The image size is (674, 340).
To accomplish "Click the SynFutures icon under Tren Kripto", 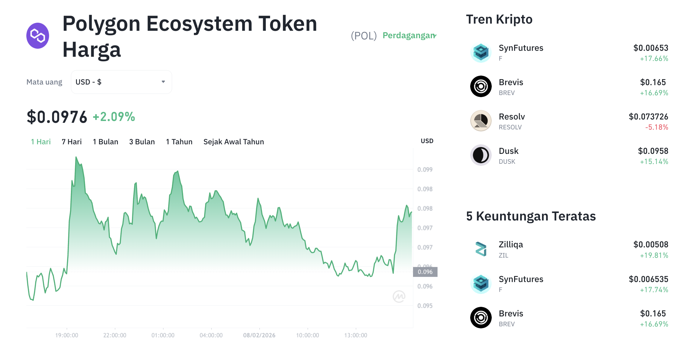I will point(481,52).
